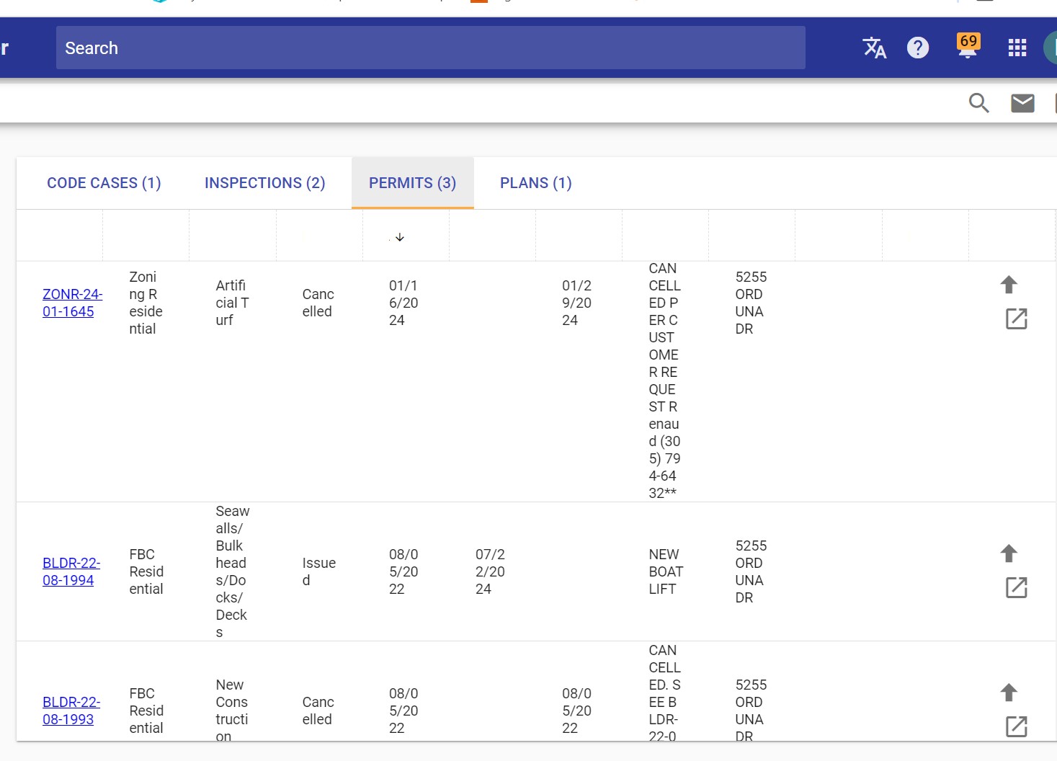Open the help question mark icon

pos(917,48)
